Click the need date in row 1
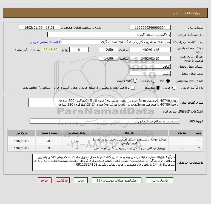This screenshot has width=211, height=204. (x=22, y=141)
